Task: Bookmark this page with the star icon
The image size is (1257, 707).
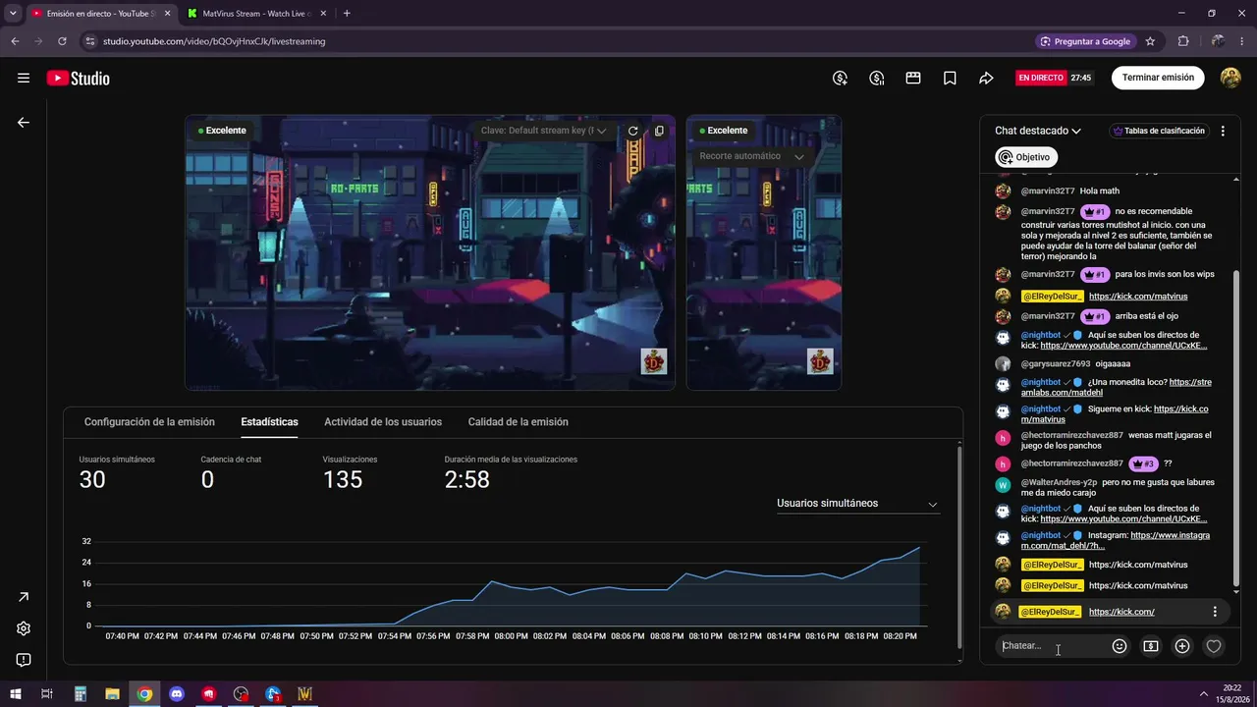Action: point(1150,41)
